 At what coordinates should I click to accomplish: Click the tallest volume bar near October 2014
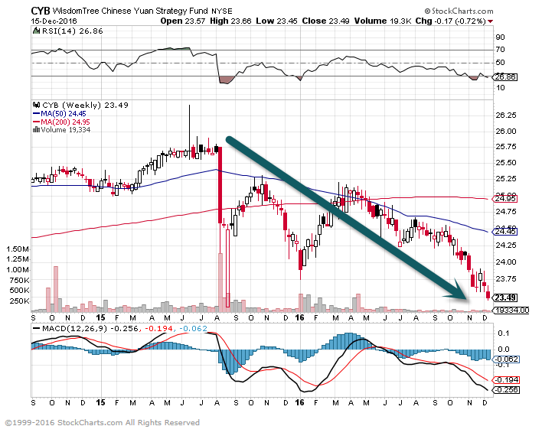[56, 289]
